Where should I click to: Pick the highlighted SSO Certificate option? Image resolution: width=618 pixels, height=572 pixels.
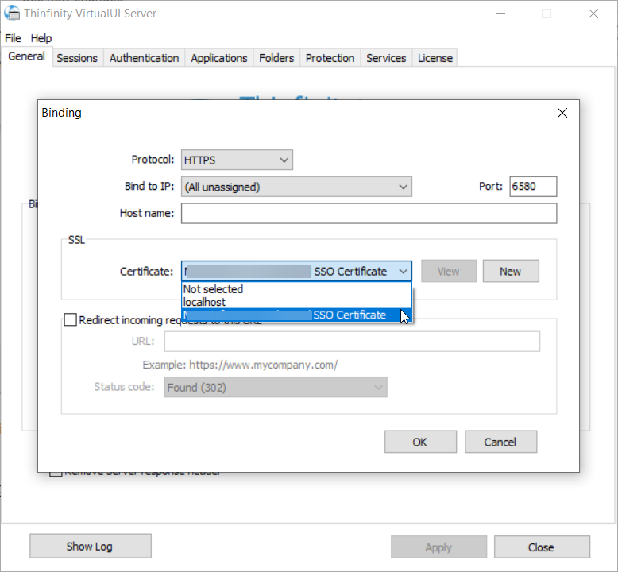point(296,315)
